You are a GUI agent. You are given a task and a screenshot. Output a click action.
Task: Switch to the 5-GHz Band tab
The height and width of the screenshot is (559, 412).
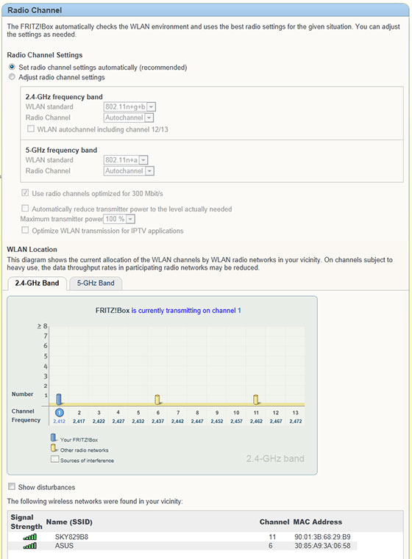pyautogui.click(x=96, y=283)
